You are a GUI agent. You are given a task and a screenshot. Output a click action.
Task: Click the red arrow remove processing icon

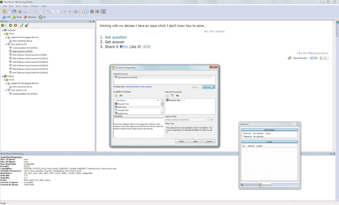177,95
